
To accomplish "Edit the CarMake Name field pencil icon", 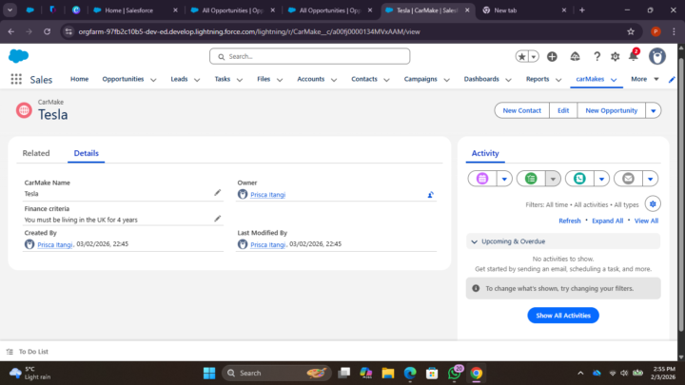I will pyautogui.click(x=217, y=192).
